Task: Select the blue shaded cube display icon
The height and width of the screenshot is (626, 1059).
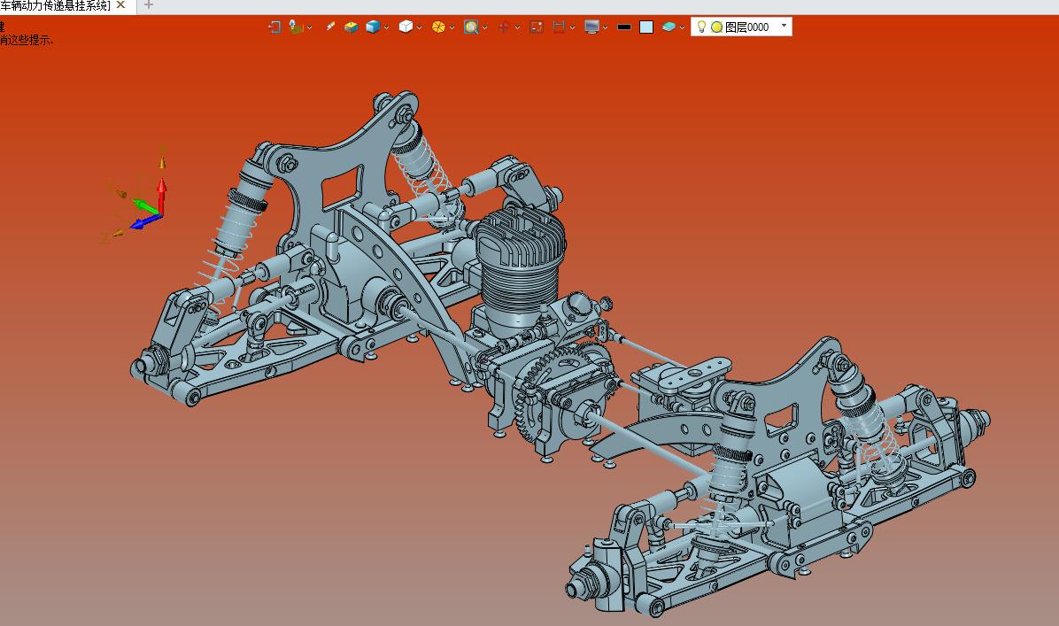Action: point(373,27)
